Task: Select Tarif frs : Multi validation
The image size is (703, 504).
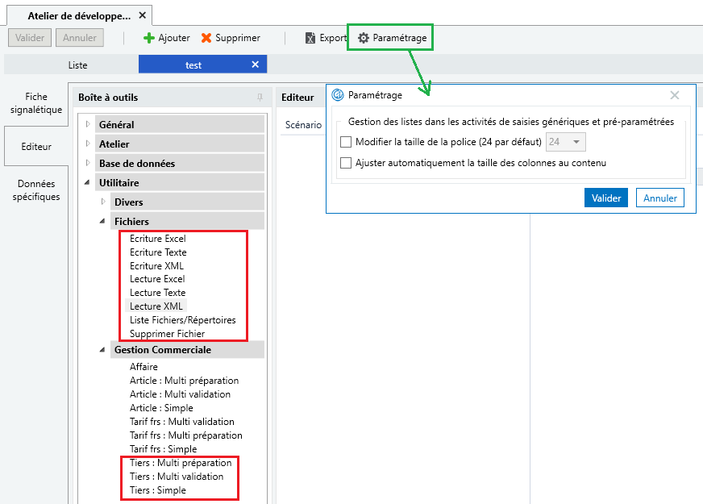Action: coord(182,422)
